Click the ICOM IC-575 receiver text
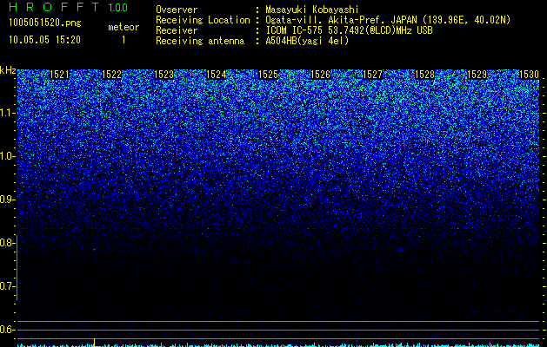Image resolution: width=547 pixels, height=347 pixels. coord(349,30)
